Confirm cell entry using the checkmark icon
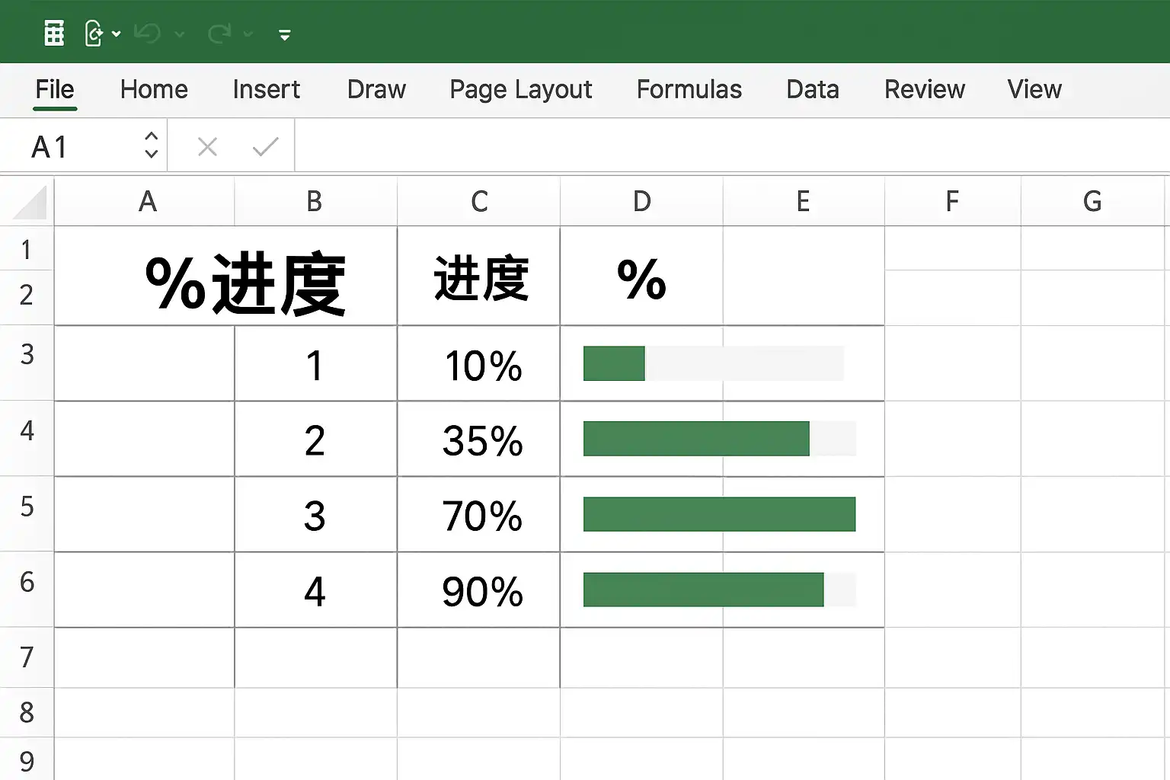 click(x=264, y=145)
